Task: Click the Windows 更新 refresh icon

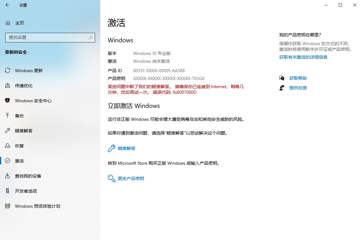Action: pyautogui.click(x=8, y=71)
